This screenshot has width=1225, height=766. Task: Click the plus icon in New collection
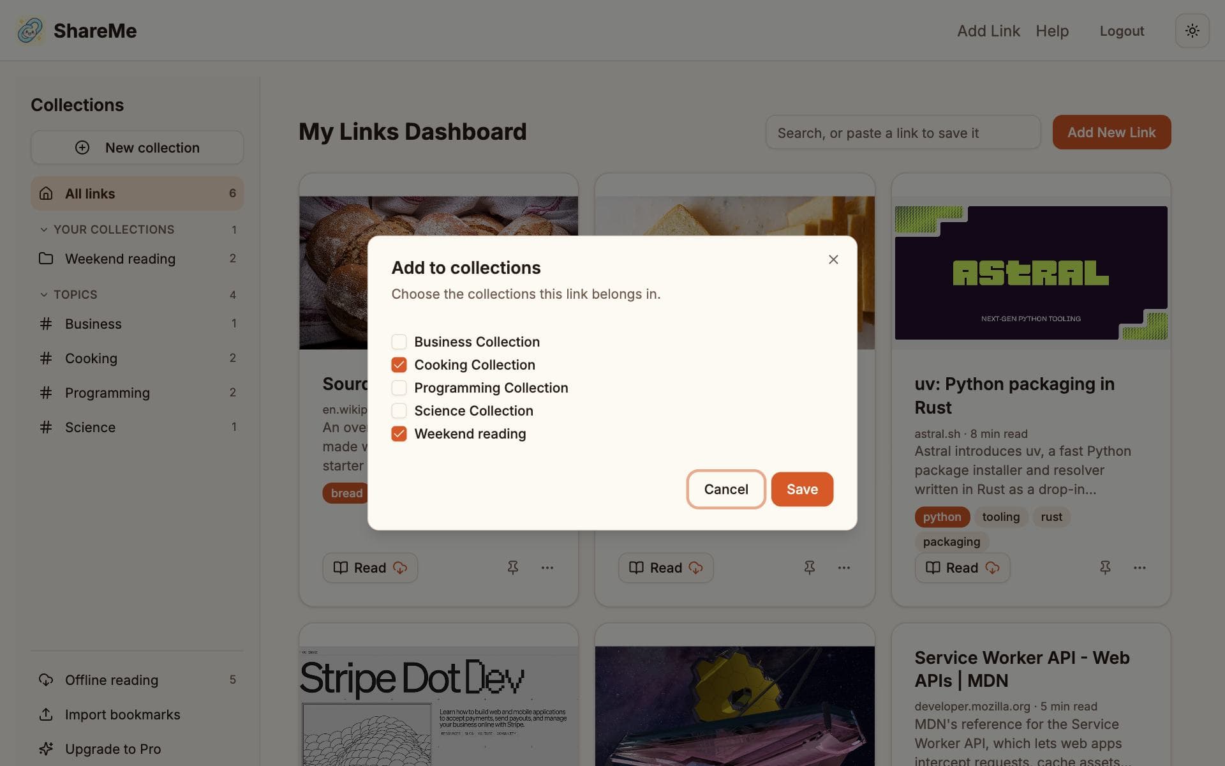pyautogui.click(x=82, y=147)
